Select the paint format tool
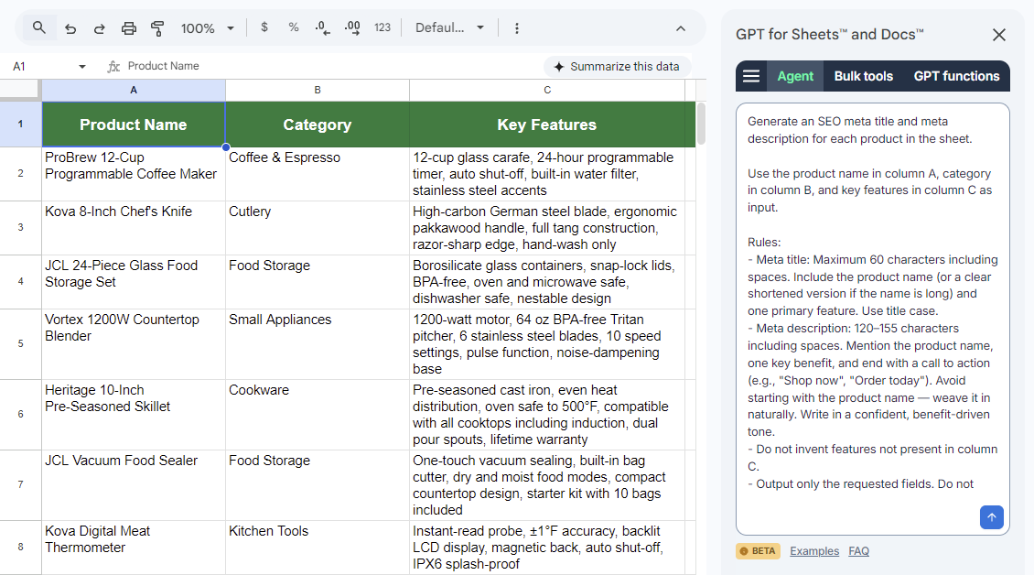 156,27
